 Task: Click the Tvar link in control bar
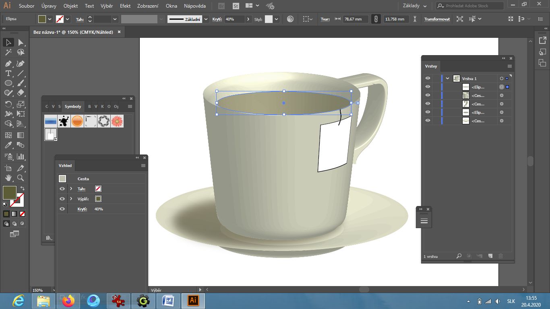pyautogui.click(x=325, y=19)
